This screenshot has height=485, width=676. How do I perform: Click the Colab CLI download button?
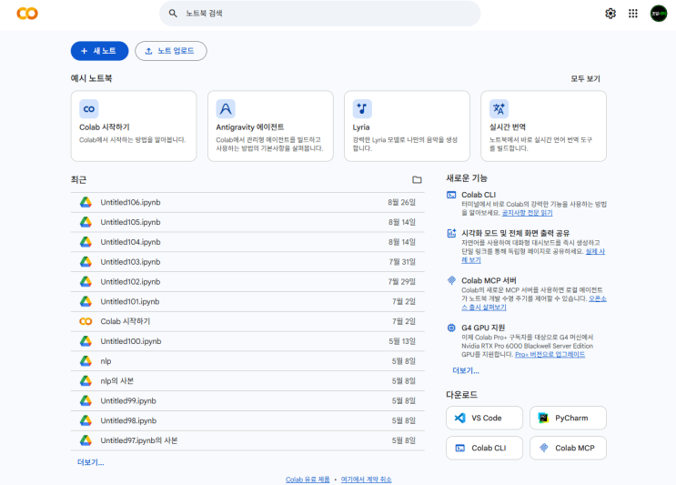click(x=484, y=448)
